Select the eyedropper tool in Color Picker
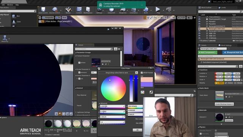Viewport: 243px width, 137px height. pos(151,92)
